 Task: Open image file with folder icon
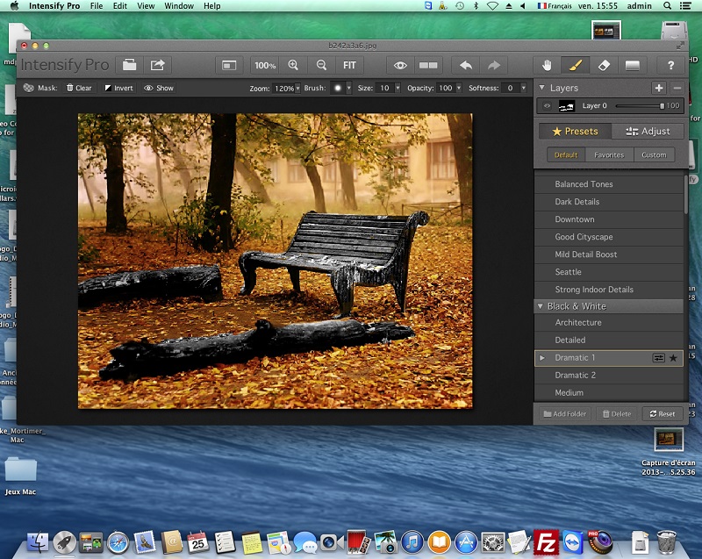coord(129,65)
